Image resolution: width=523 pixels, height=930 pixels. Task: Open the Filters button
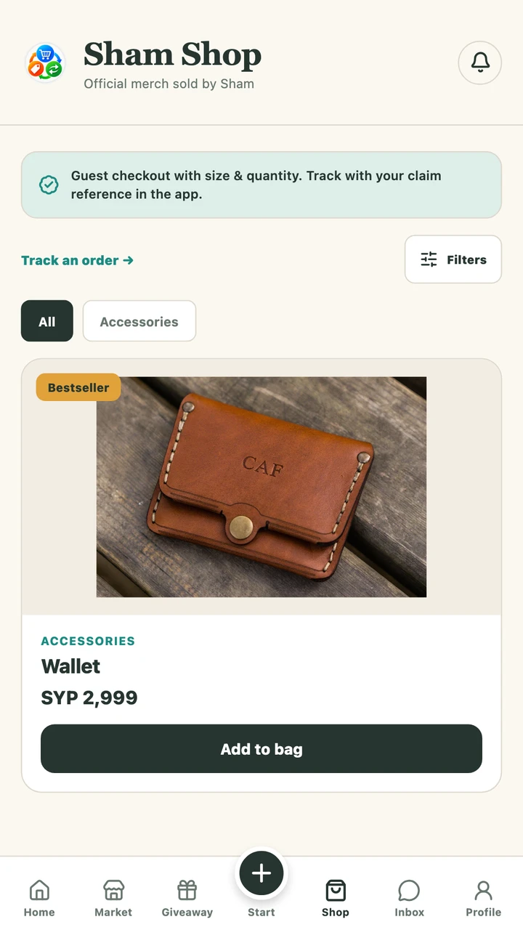point(453,259)
